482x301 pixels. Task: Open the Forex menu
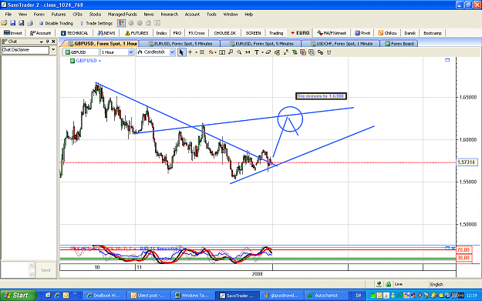point(39,14)
